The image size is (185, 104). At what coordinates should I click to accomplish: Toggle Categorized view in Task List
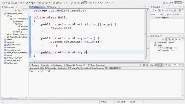(x=159, y=10)
